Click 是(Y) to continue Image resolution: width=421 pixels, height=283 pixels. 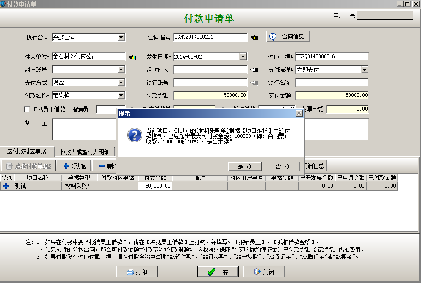(244, 166)
